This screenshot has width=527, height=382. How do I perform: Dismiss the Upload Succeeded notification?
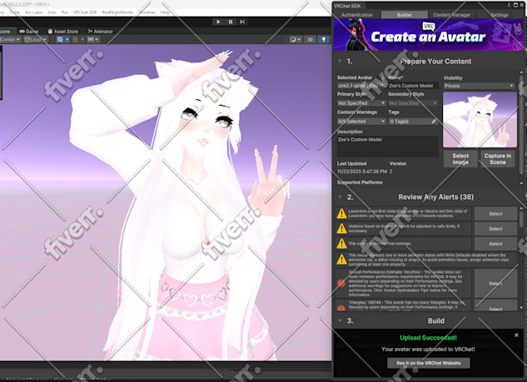coord(516,335)
